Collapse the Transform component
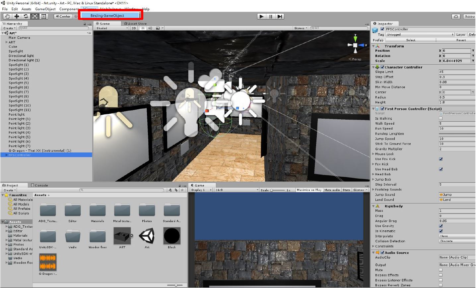476x288 pixels. point(374,46)
